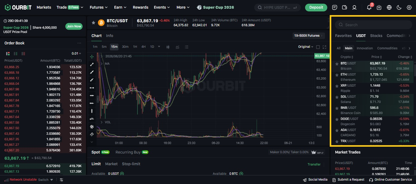
Task: Open the orders list icon in header
Action: pyautogui.click(x=335, y=7)
